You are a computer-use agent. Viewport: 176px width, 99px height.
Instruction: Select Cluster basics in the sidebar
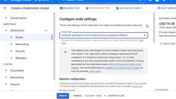click(x=18, y=18)
